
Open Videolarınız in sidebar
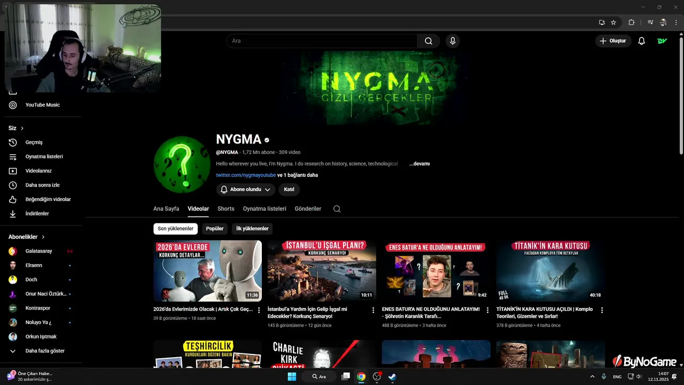(x=41, y=171)
